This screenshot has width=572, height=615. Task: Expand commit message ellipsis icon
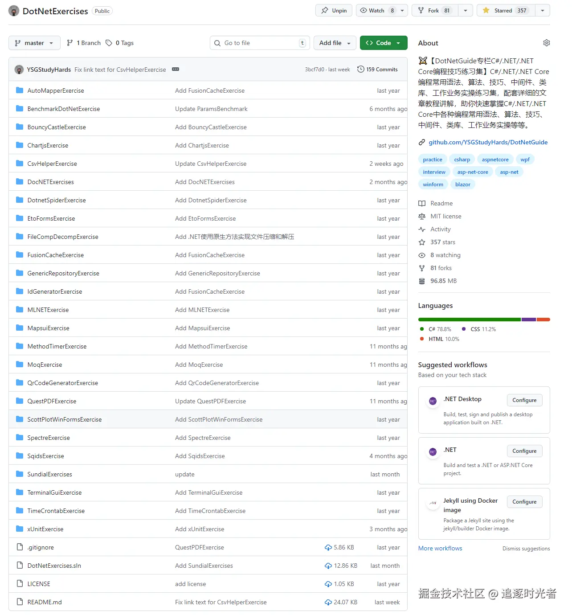coord(176,70)
